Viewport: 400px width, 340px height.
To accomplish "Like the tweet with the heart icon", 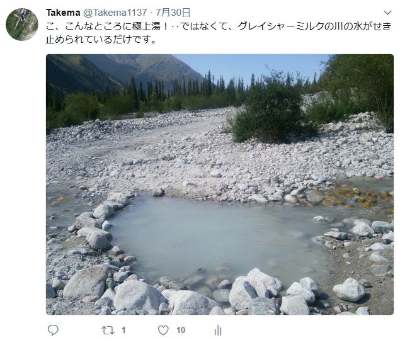I will click(x=163, y=331).
